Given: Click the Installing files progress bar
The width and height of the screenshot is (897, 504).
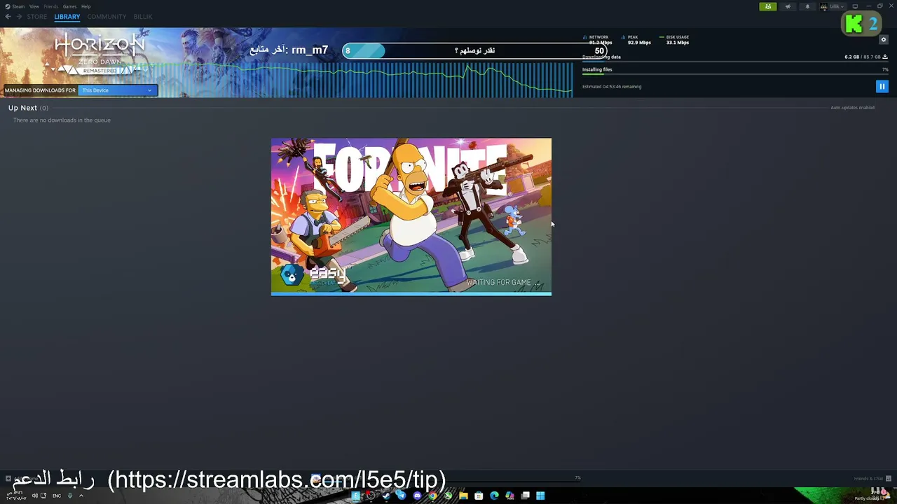Looking at the screenshot, I should click(735, 74).
